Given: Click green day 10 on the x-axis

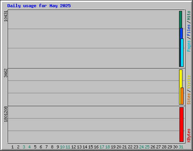Looking at the screenshot, I should (x=62, y=147).
